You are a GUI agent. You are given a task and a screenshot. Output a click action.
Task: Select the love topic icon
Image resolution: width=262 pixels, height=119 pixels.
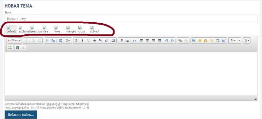click(57, 30)
